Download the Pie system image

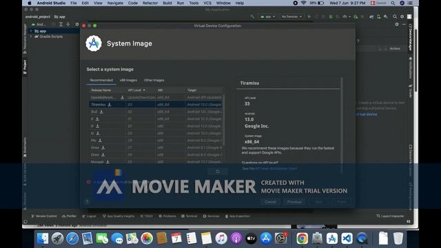[100, 141]
